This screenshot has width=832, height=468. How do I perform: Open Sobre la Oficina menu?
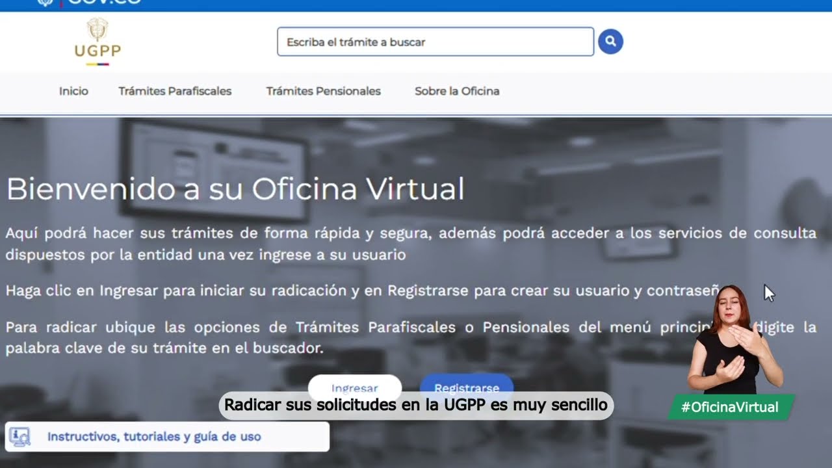457,91
